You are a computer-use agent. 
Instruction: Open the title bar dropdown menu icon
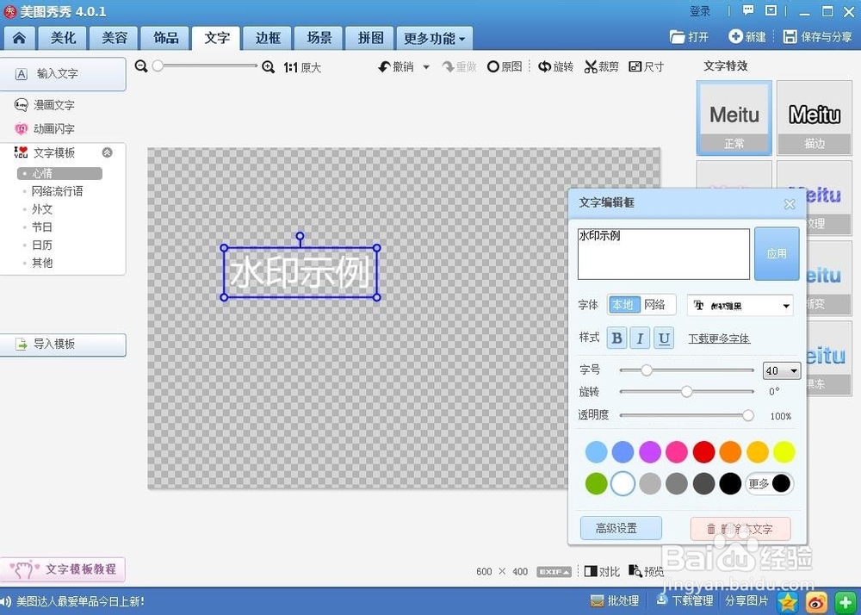coord(771,10)
